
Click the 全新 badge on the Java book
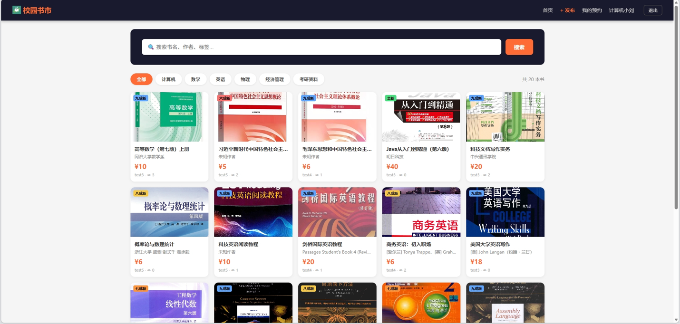point(390,98)
